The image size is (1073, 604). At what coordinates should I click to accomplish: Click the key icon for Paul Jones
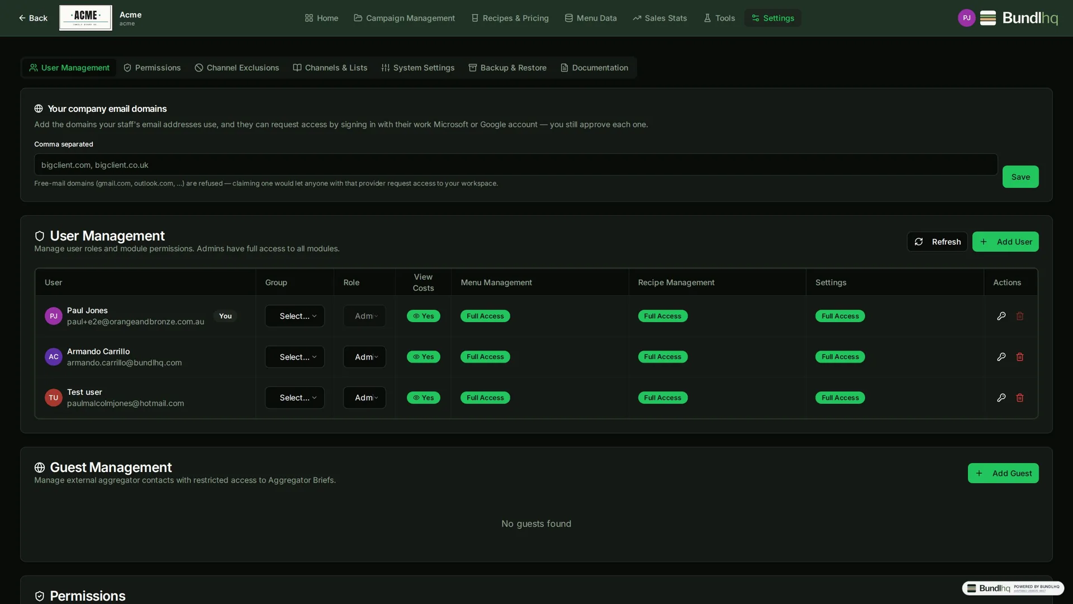1001,316
